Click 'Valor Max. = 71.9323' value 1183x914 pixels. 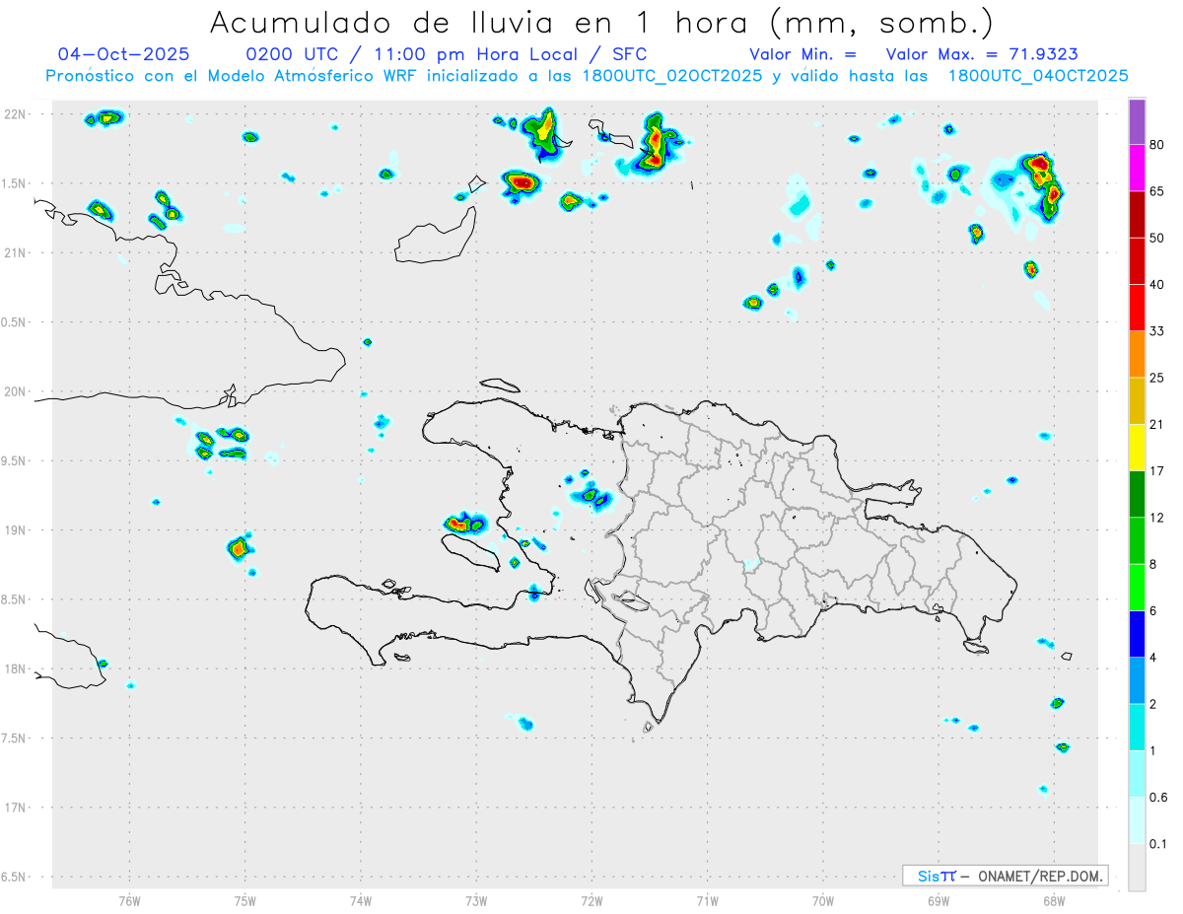point(981,54)
